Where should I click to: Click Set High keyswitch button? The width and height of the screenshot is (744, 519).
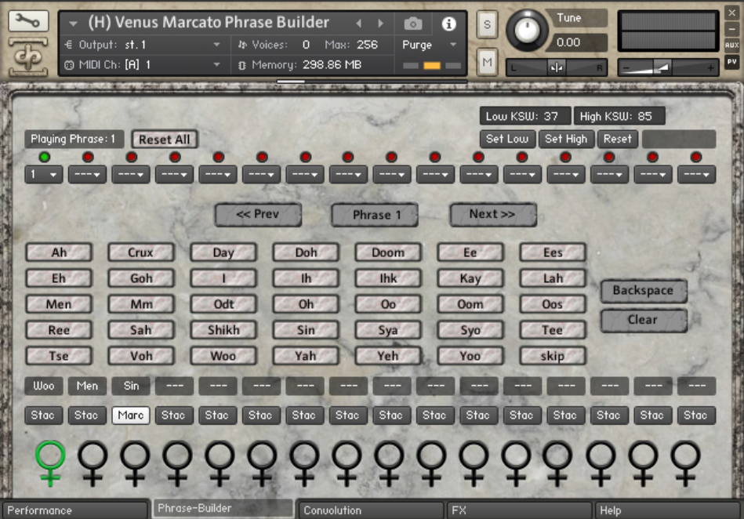click(566, 139)
